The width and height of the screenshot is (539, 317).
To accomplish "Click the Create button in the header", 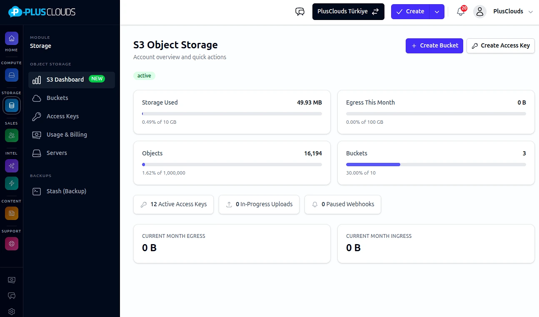I will pyautogui.click(x=410, y=12).
